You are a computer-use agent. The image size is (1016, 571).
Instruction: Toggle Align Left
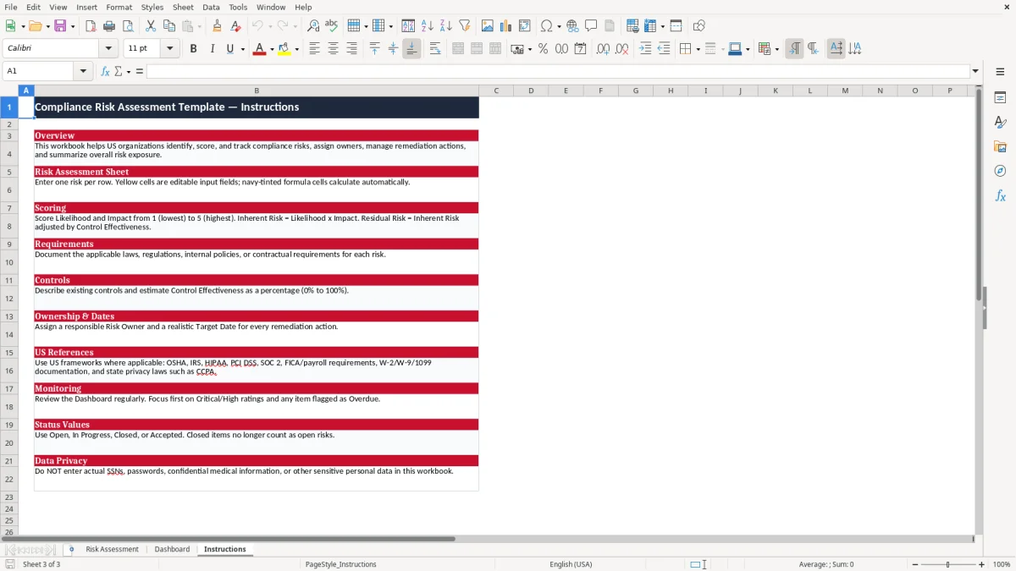pos(314,49)
